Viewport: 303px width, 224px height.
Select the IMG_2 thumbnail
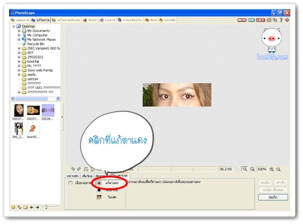click(19, 128)
